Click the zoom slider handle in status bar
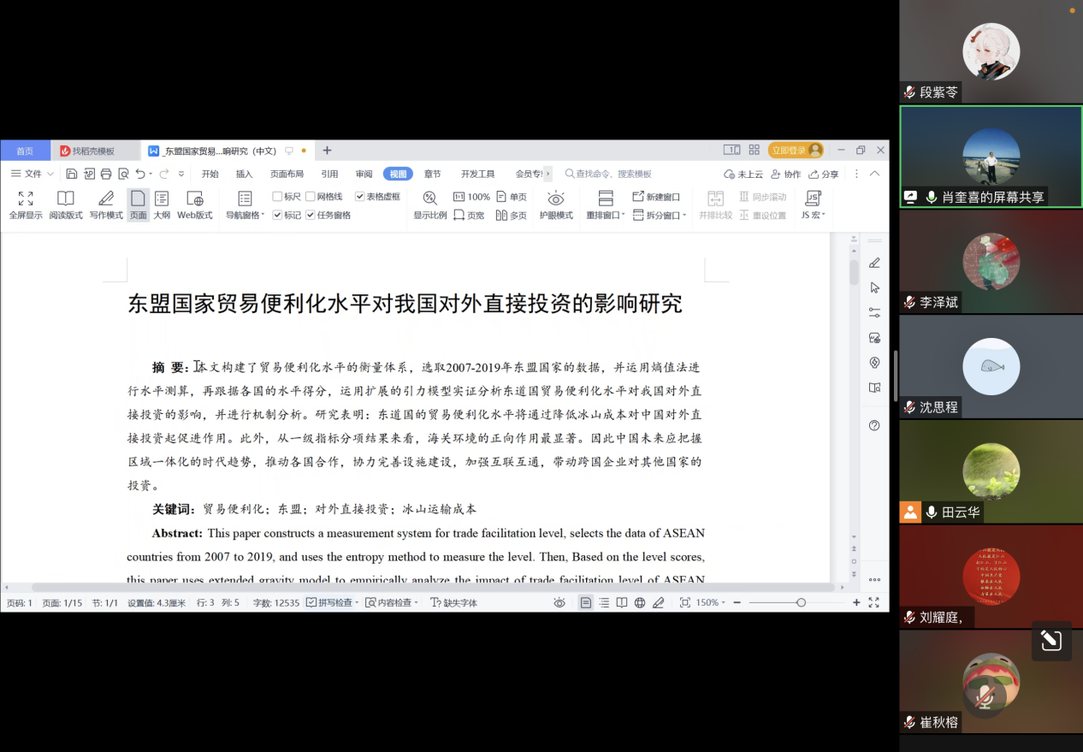The height and width of the screenshot is (752, 1083). (x=801, y=603)
